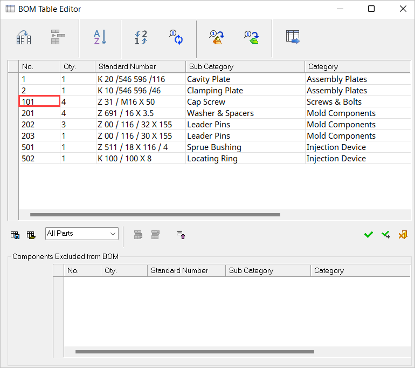Click the Standard Number column header
Image resolution: width=415 pixels, height=368 pixels.
click(x=140, y=66)
